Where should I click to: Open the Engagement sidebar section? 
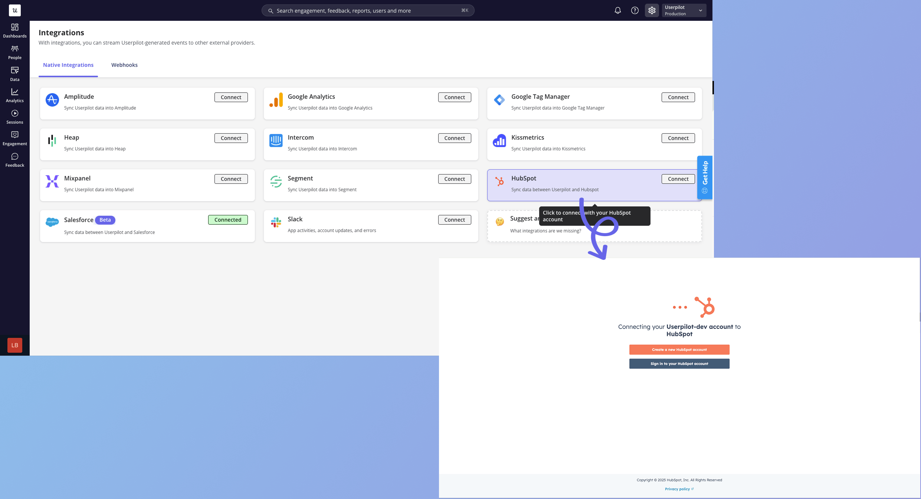pos(15,138)
